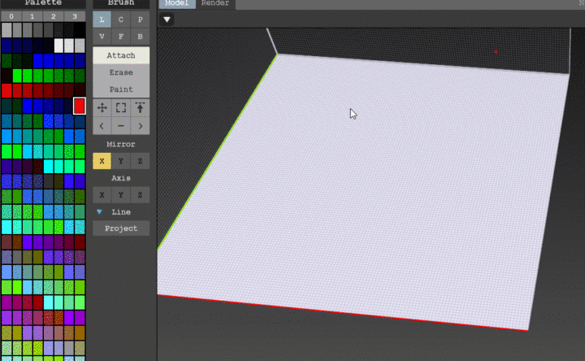Image resolution: width=585 pixels, height=361 pixels.
Task: Select the L (Line) brush mode
Action: coord(102,20)
